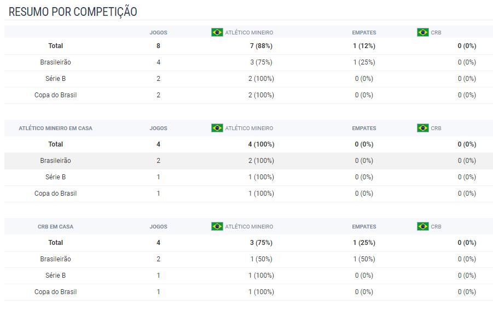Select the Brasileirão row in the overall summary table
This screenshot has height=322, width=493.
[x=55, y=62]
